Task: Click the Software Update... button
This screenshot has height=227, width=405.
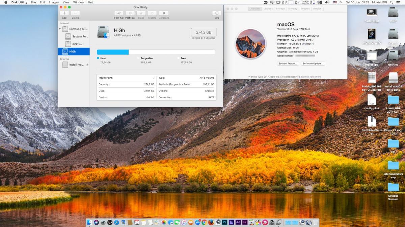Action: [313, 63]
